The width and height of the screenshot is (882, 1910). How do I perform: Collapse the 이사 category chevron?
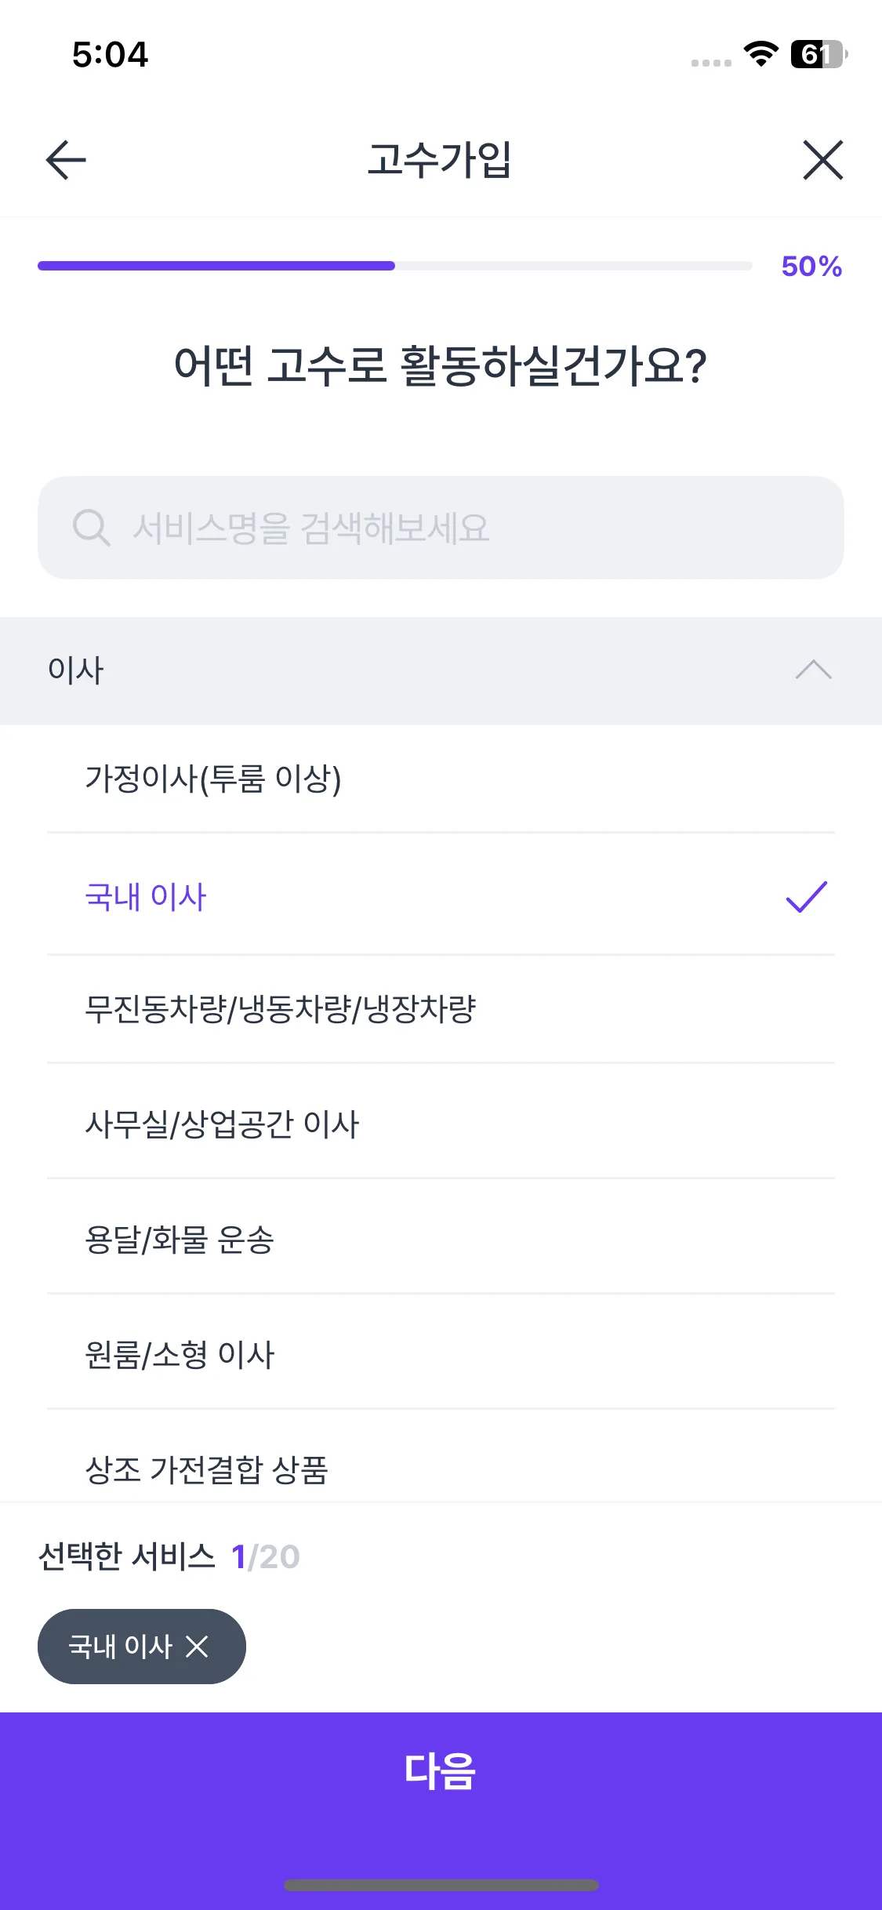pos(813,670)
